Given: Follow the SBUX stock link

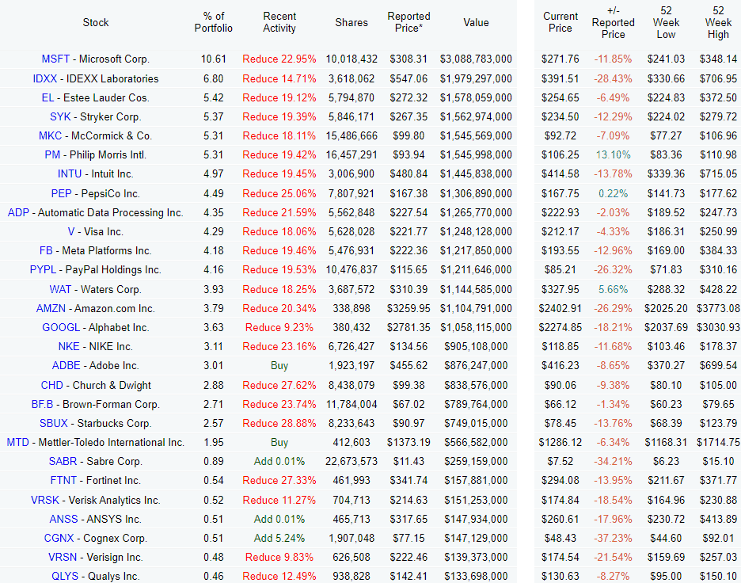Looking at the screenshot, I should (x=53, y=423).
